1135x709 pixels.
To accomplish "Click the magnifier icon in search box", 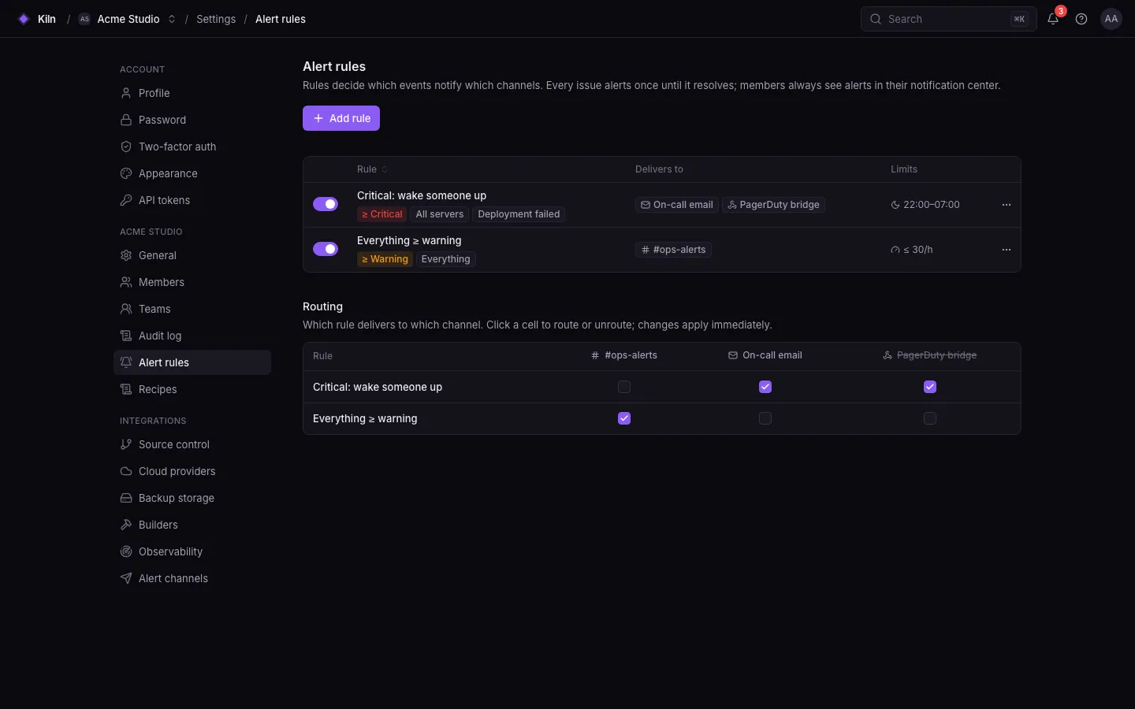I will 876,19.
